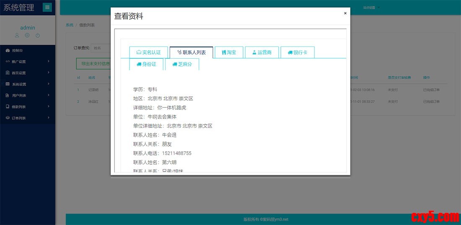Click the power logout icon under admin

pos(38,36)
